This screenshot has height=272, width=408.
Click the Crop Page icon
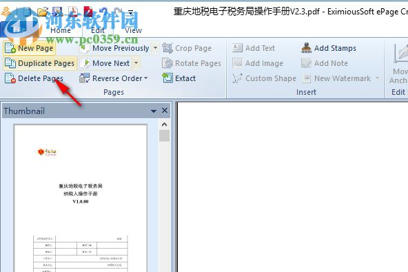point(167,48)
